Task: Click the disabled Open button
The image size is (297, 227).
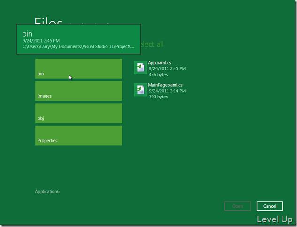Action: pos(237,206)
